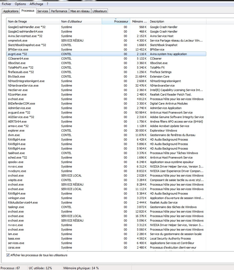
Task: Select the winlogon.exe process
Action: 106,198
